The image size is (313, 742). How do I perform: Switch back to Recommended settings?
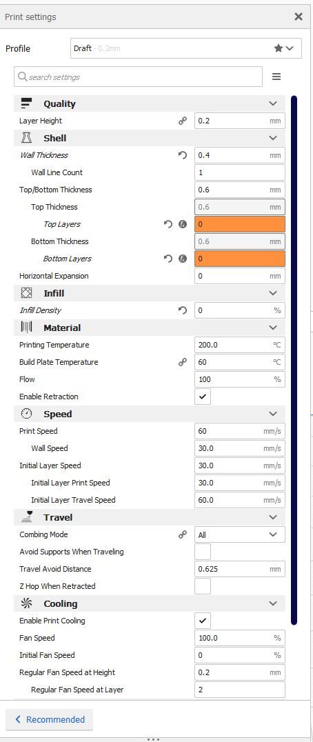coord(49,720)
